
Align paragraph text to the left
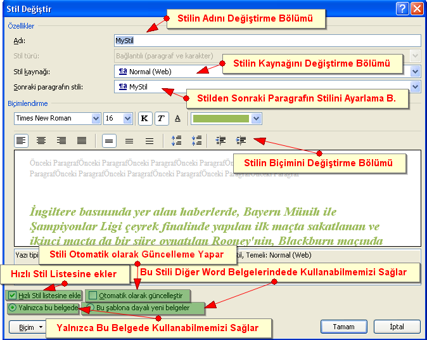(22, 141)
